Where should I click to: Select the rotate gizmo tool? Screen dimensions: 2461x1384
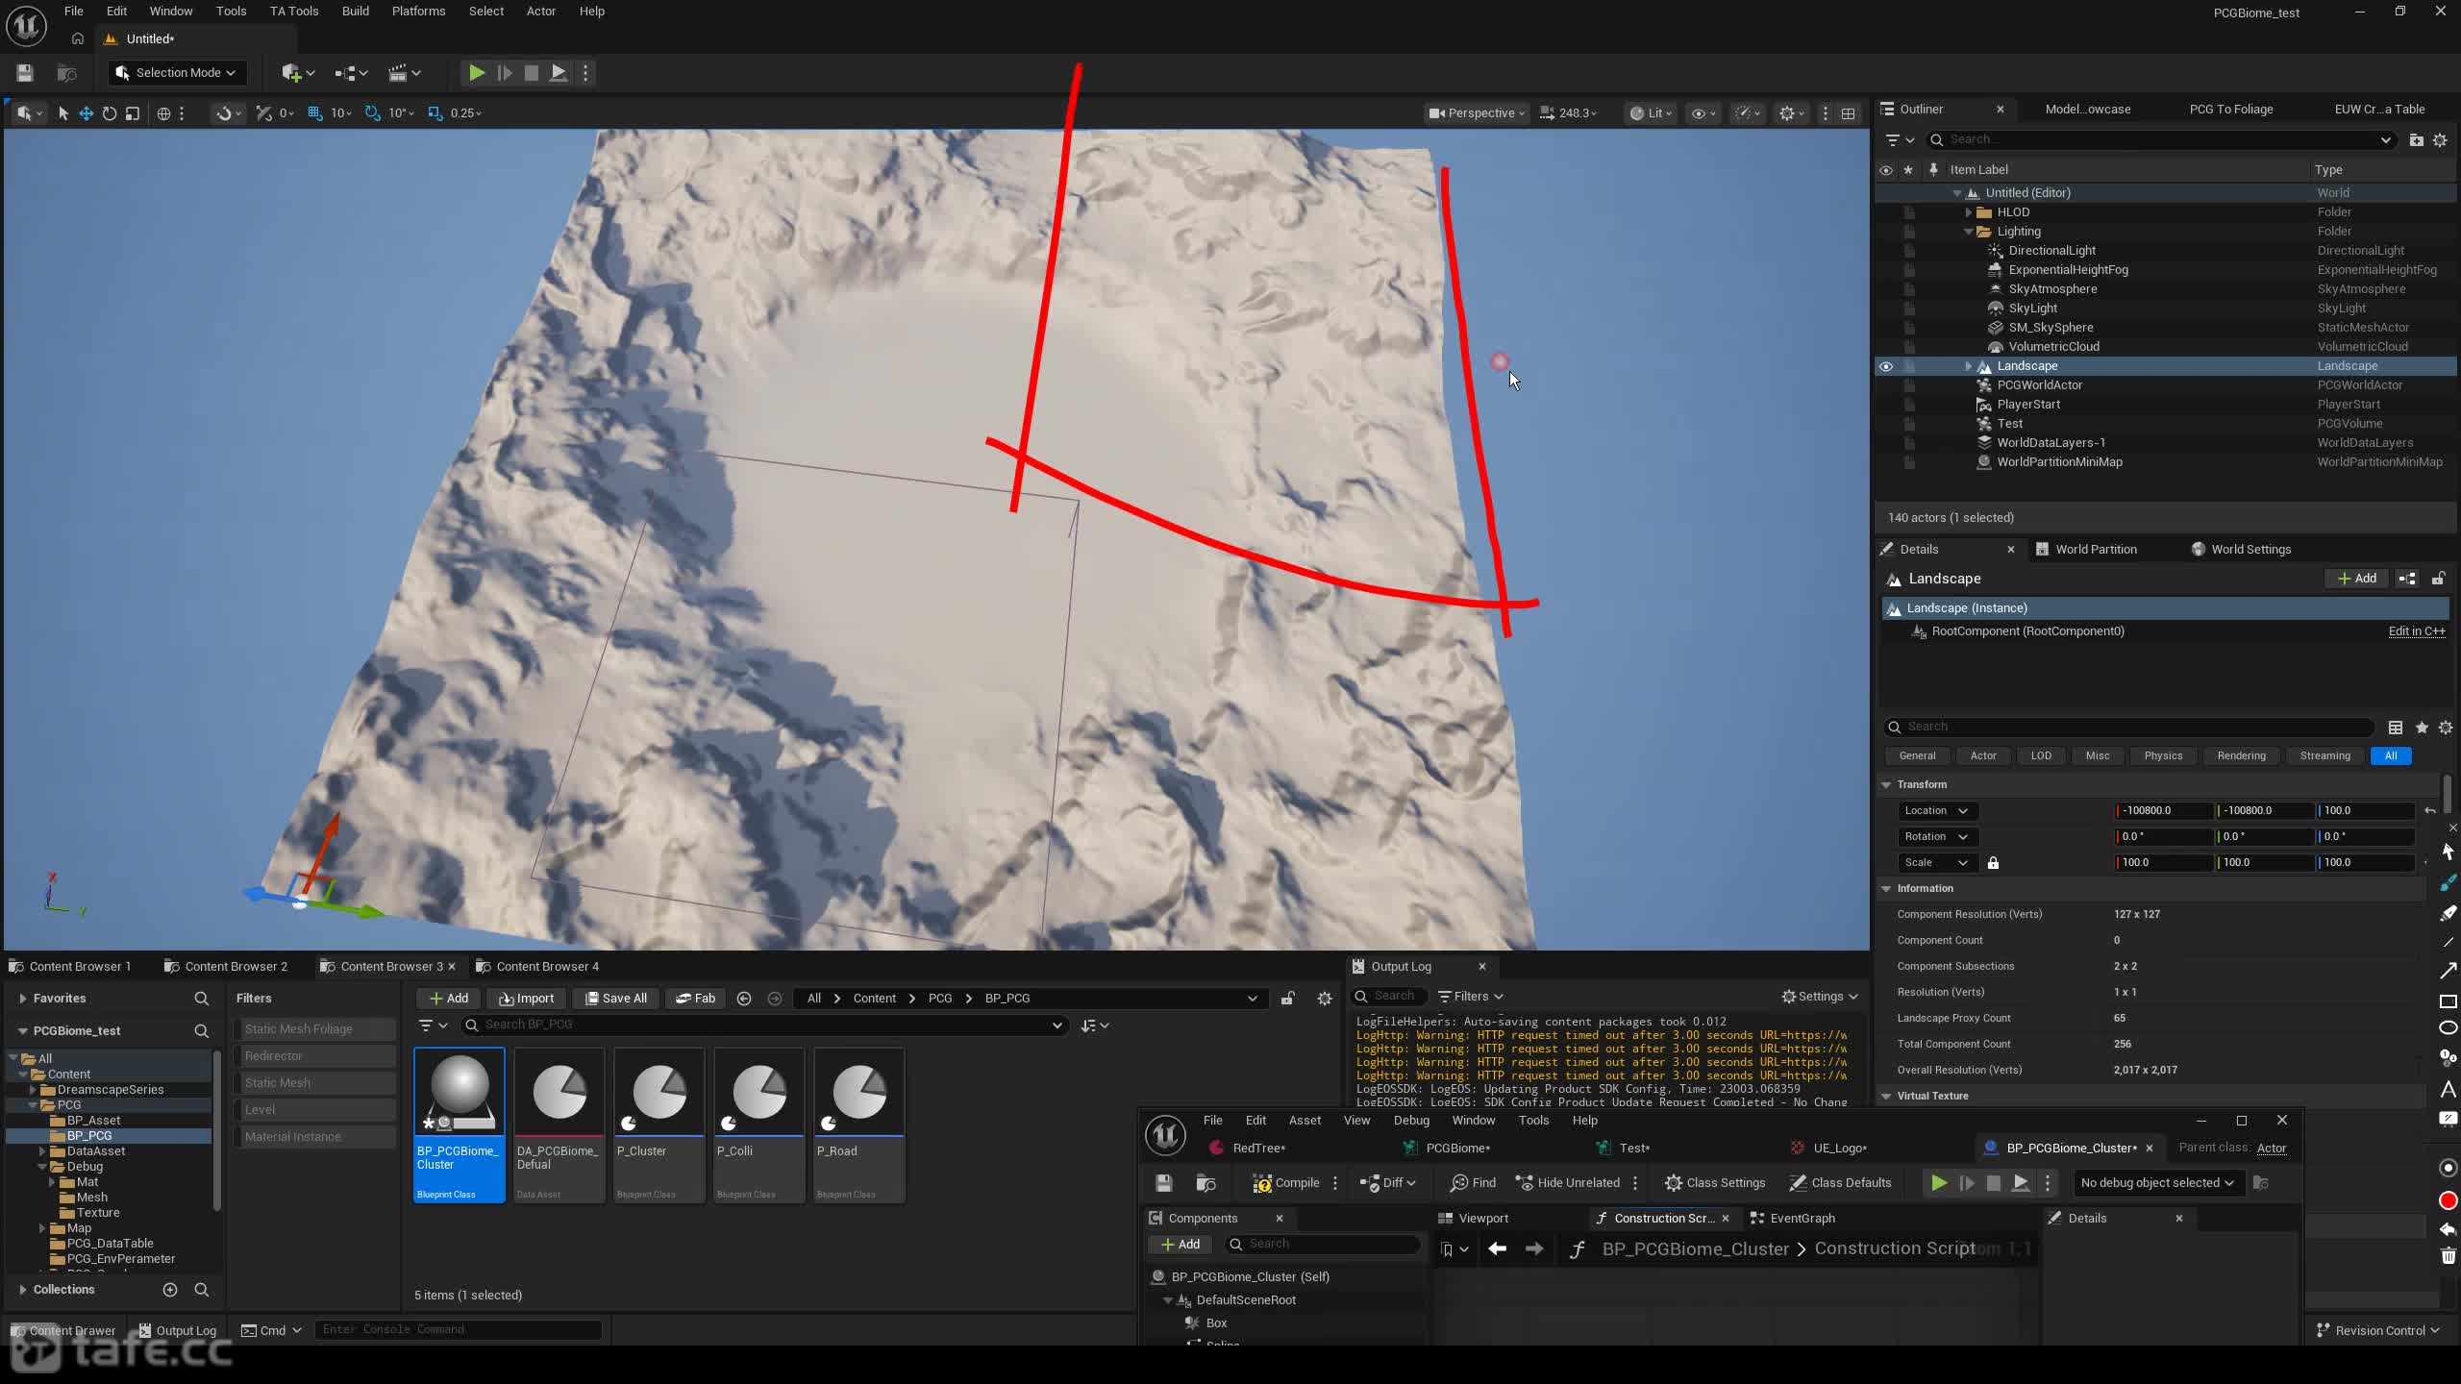(x=110, y=113)
